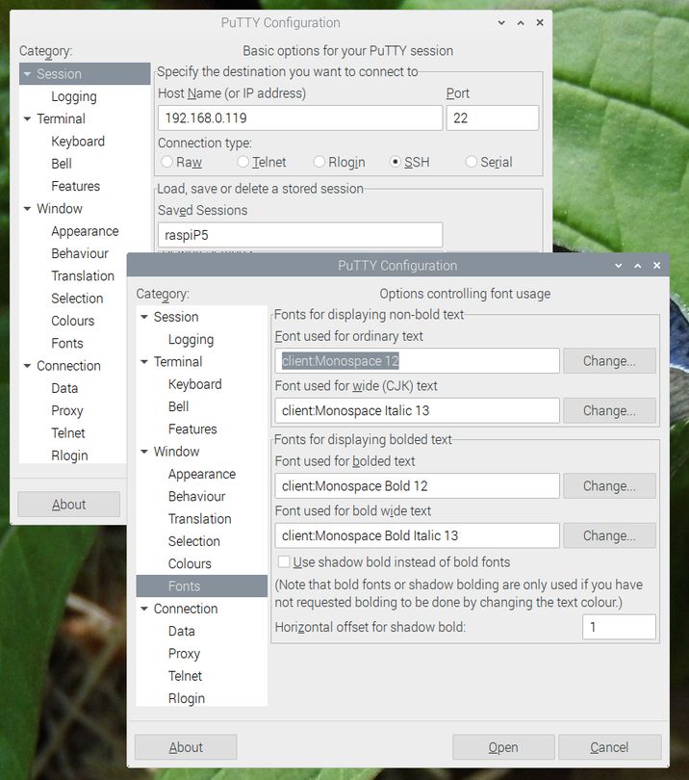Click Saved Sessions field with raspiP5
689x780 pixels.
tap(300, 235)
